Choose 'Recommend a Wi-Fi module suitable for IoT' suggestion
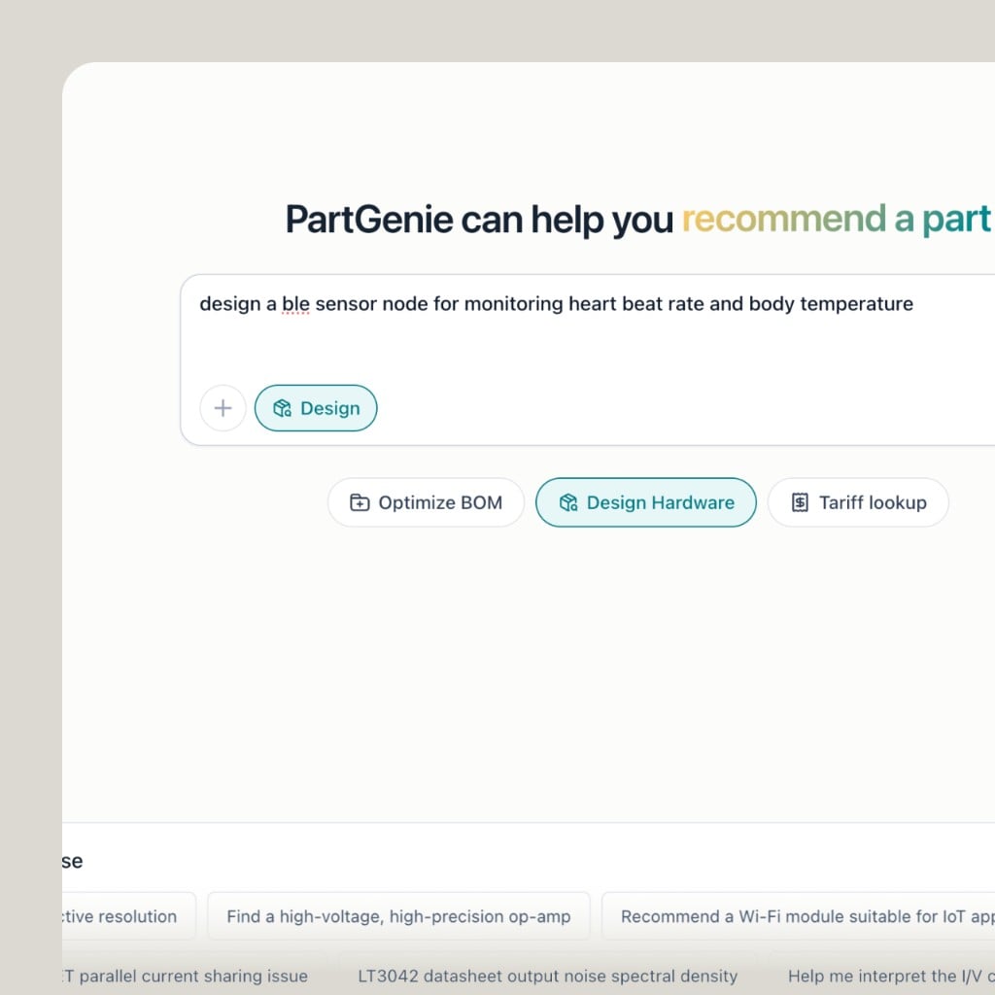995x995 pixels. point(799,916)
